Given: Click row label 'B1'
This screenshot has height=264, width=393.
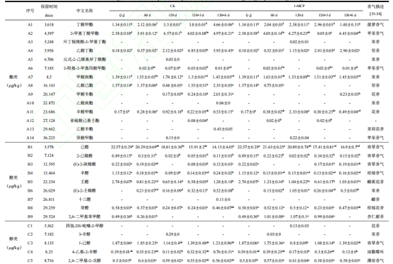Looking at the screenshot, I should (30, 147).
